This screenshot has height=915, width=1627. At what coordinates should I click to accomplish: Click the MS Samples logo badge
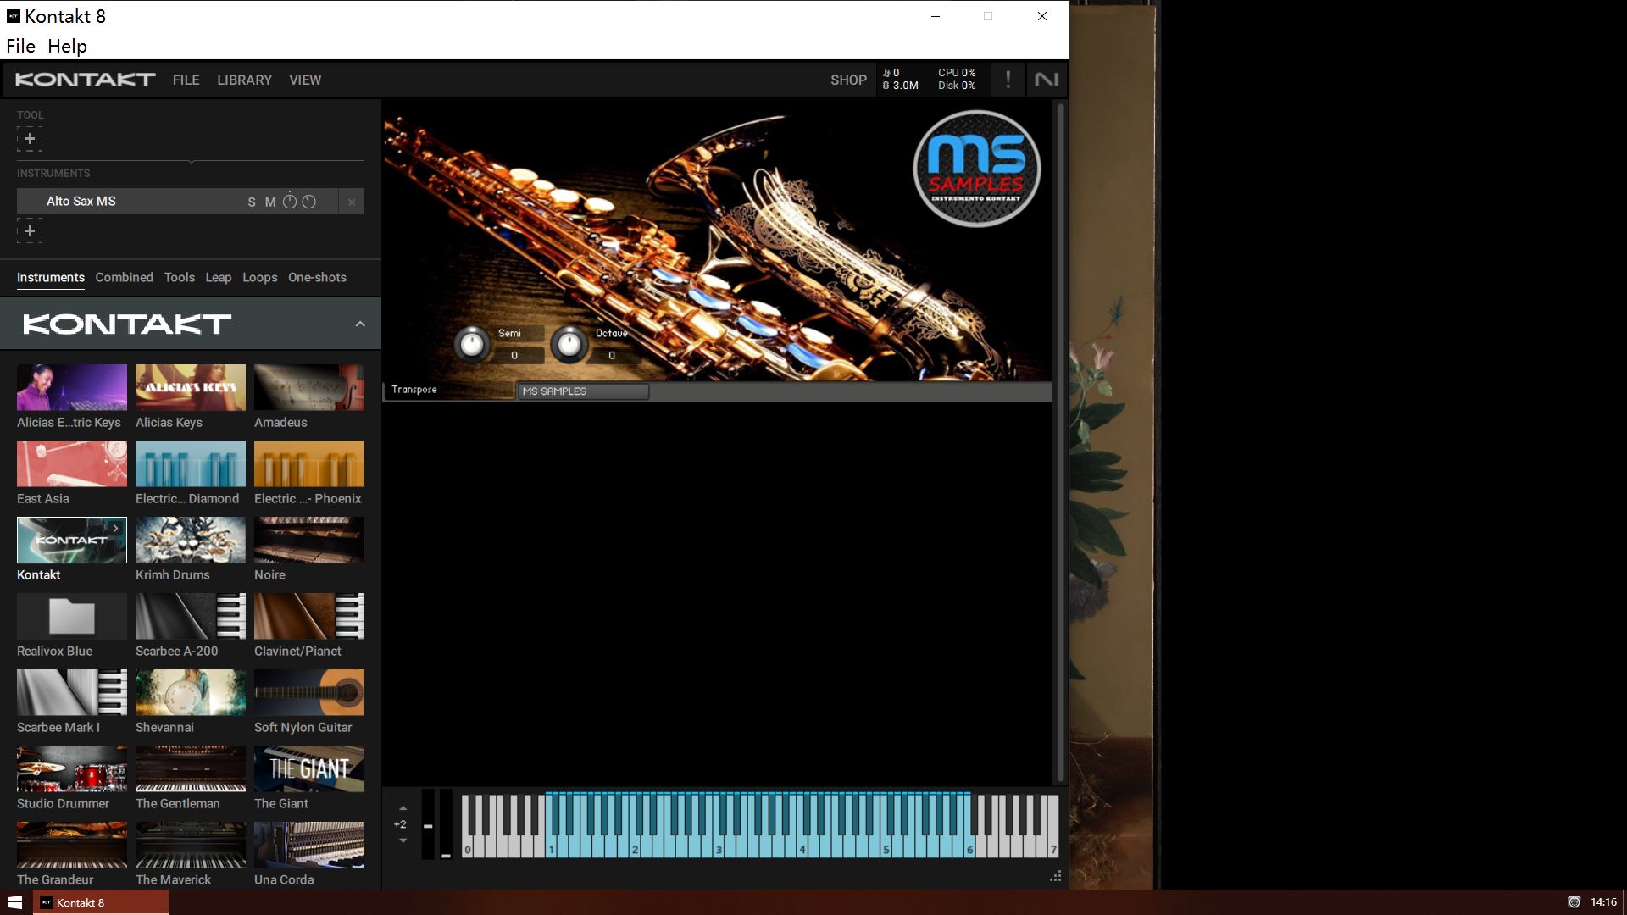pos(977,168)
